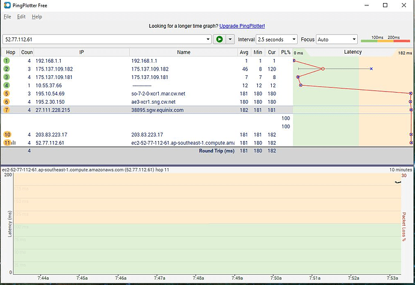Click the PL% column header
Screen dimensions: 415x285
pyautogui.click(x=285, y=52)
